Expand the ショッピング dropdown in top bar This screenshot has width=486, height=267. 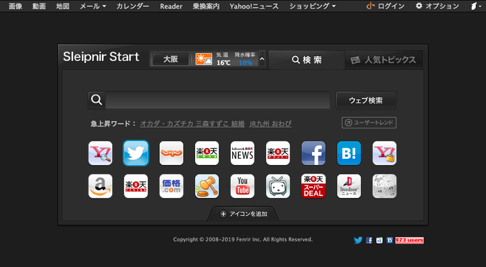(312, 6)
